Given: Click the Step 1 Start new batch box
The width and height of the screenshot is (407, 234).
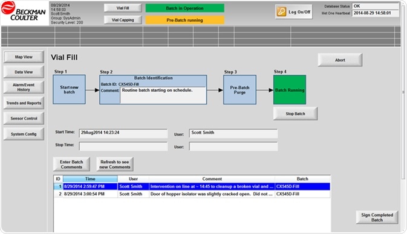Looking at the screenshot, I should click(69, 90).
